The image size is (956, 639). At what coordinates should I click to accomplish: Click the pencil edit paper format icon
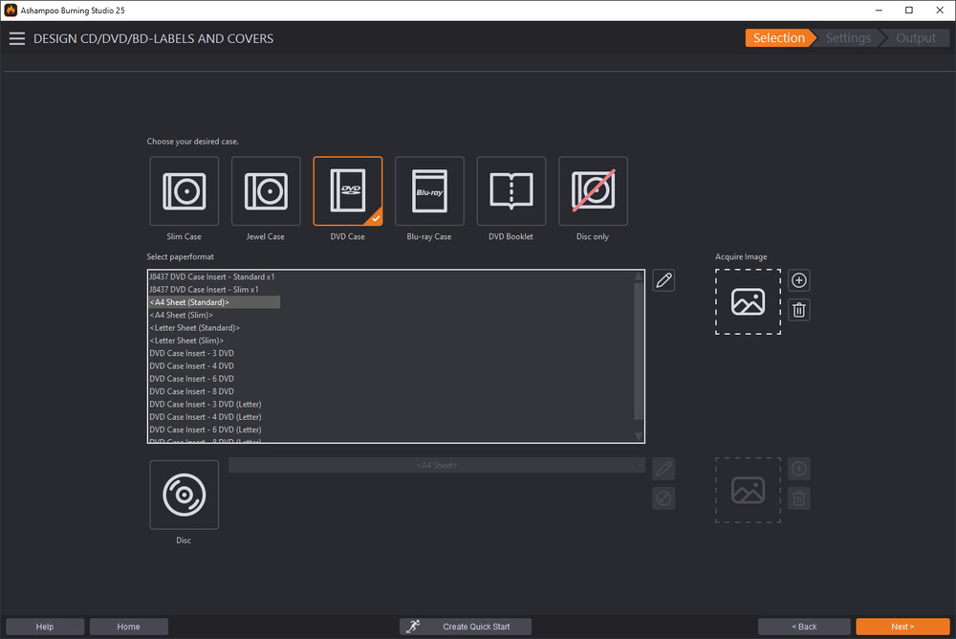coord(663,280)
